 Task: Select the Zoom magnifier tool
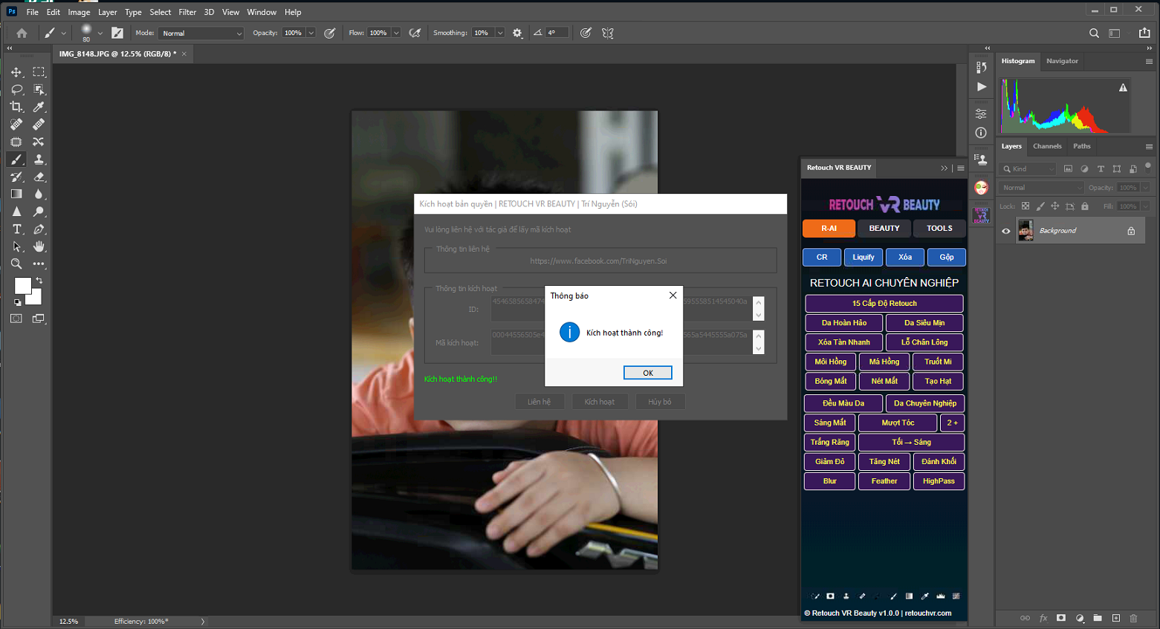pyautogui.click(x=16, y=264)
